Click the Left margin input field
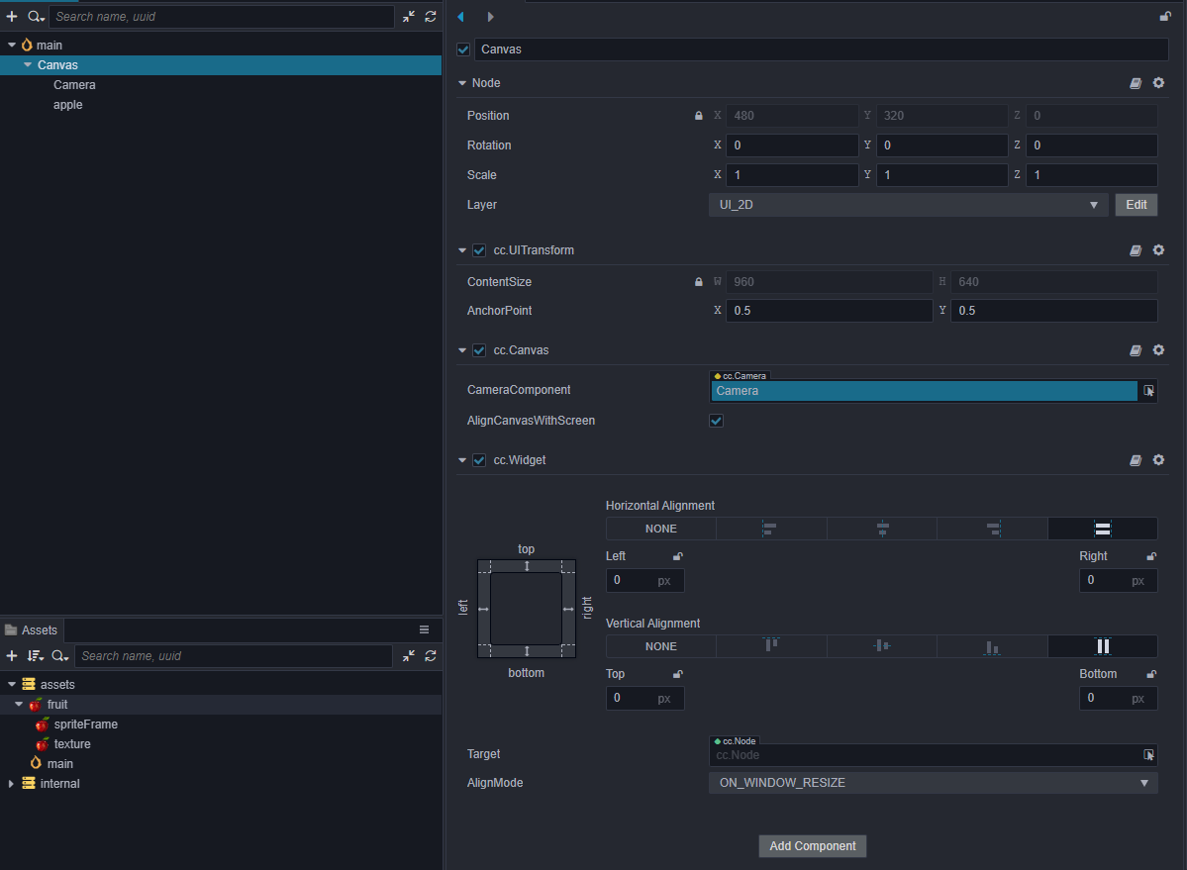Image resolution: width=1187 pixels, height=870 pixels. point(644,580)
